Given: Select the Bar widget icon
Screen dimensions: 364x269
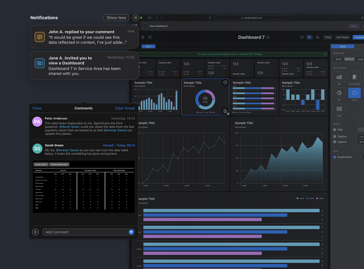Looking at the screenshot, I should click(x=339, y=77).
